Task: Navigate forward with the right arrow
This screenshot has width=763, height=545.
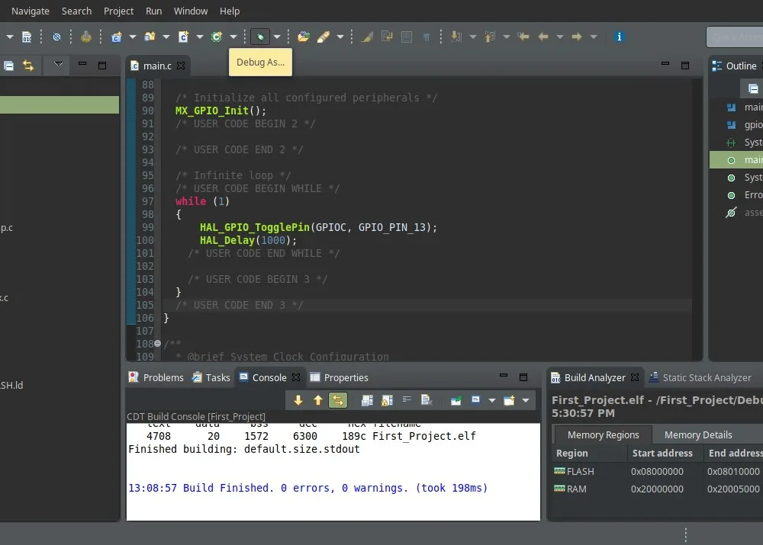Action: [x=577, y=37]
